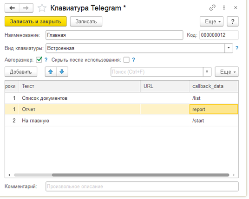Click row number 2 cell

pos(12,121)
